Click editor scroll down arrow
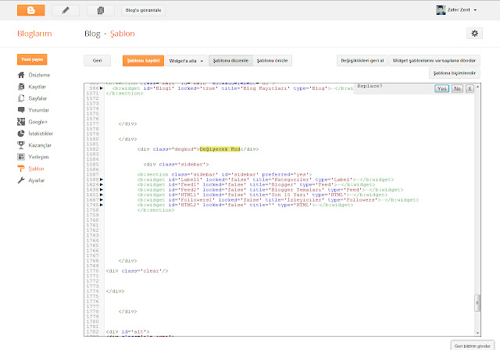 point(477,333)
